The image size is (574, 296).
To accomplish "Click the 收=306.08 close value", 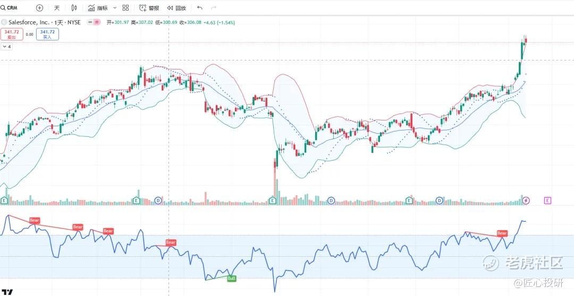I will (190, 23).
